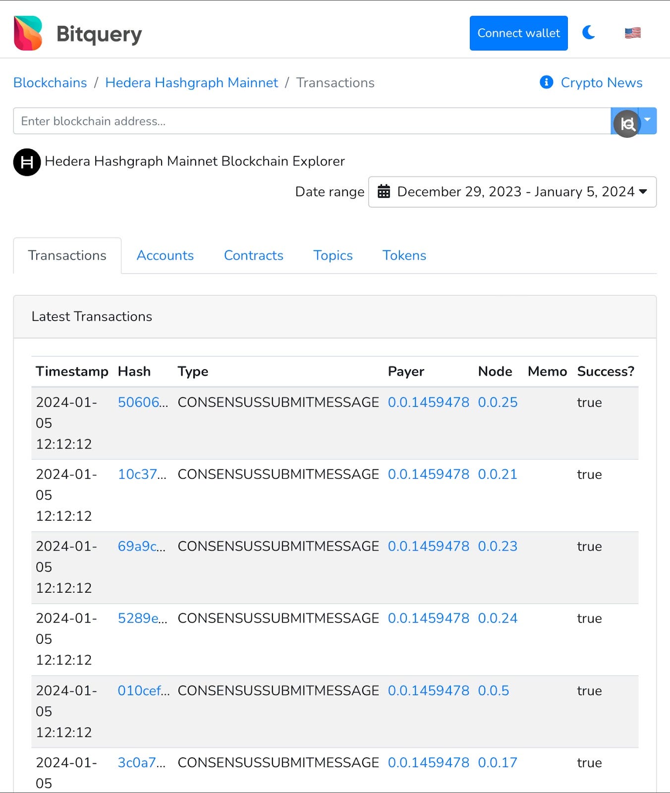
Task: Click true value in 10c37 row
Action: pyautogui.click(x=589, y=474)
